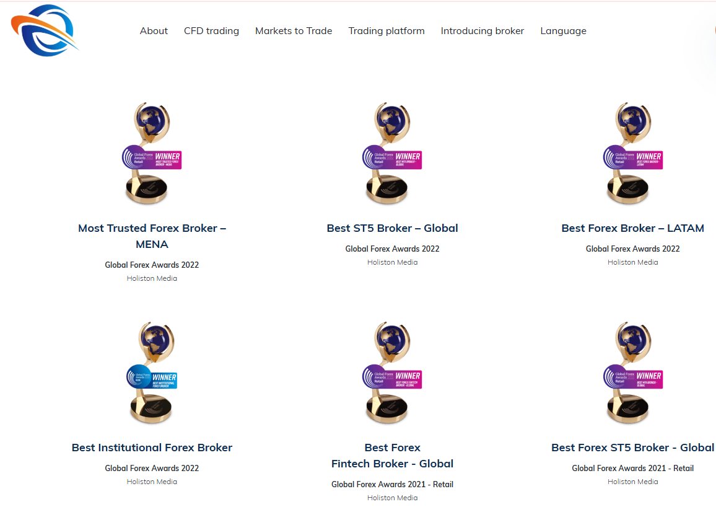Click the Best Forex ST5 Broker 2021 trophy

(632, 373)
